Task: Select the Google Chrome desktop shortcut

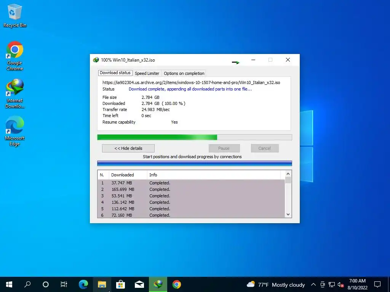Action: (x=15, y=56)
